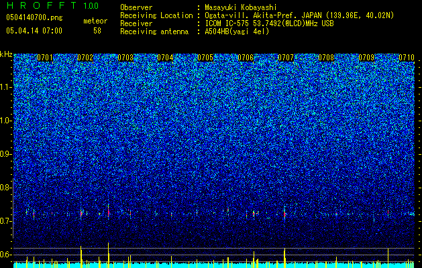422x268 pixels.
Task: Click the 0710 time marker
Action: pos(407,58)
